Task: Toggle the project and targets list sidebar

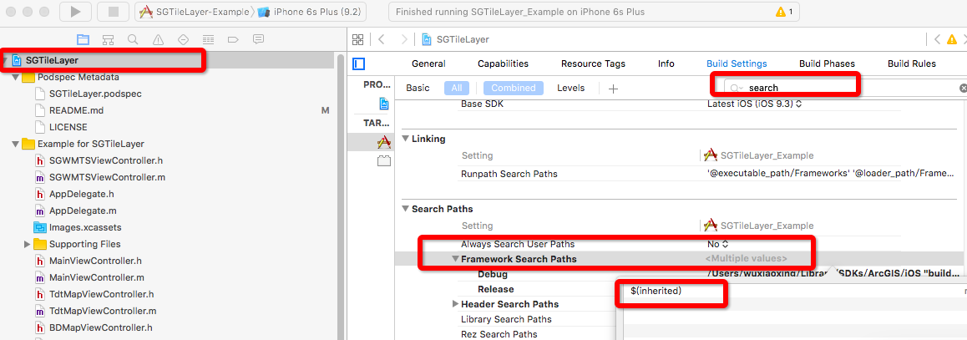Action: 359,63
